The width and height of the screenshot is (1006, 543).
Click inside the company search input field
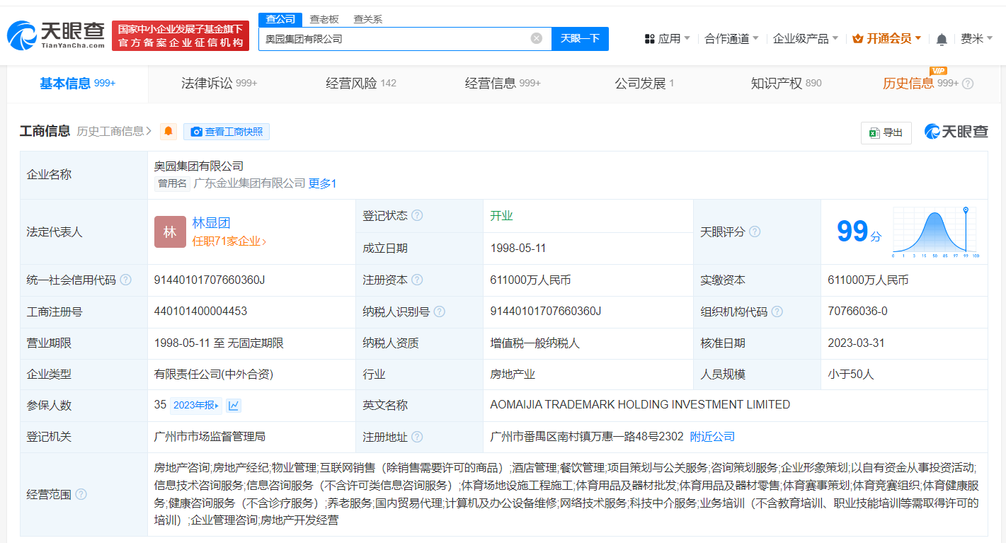pos(389,39)
